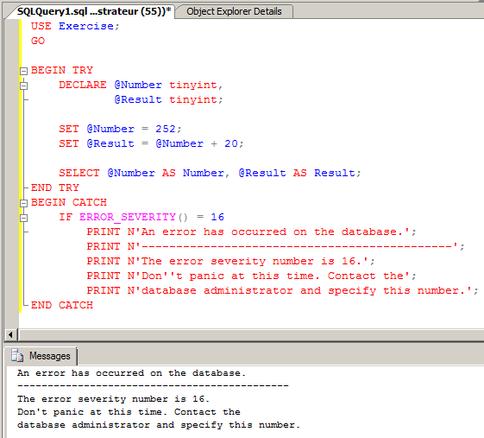Select the Messages results tab
484x438 pixels.
[x=41, y=356]
